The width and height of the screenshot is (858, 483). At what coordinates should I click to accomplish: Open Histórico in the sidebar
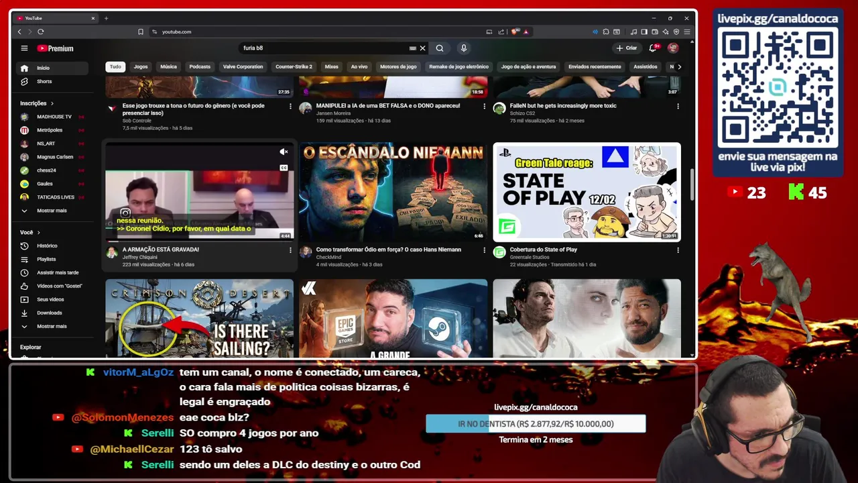click(x=52, y=246)
